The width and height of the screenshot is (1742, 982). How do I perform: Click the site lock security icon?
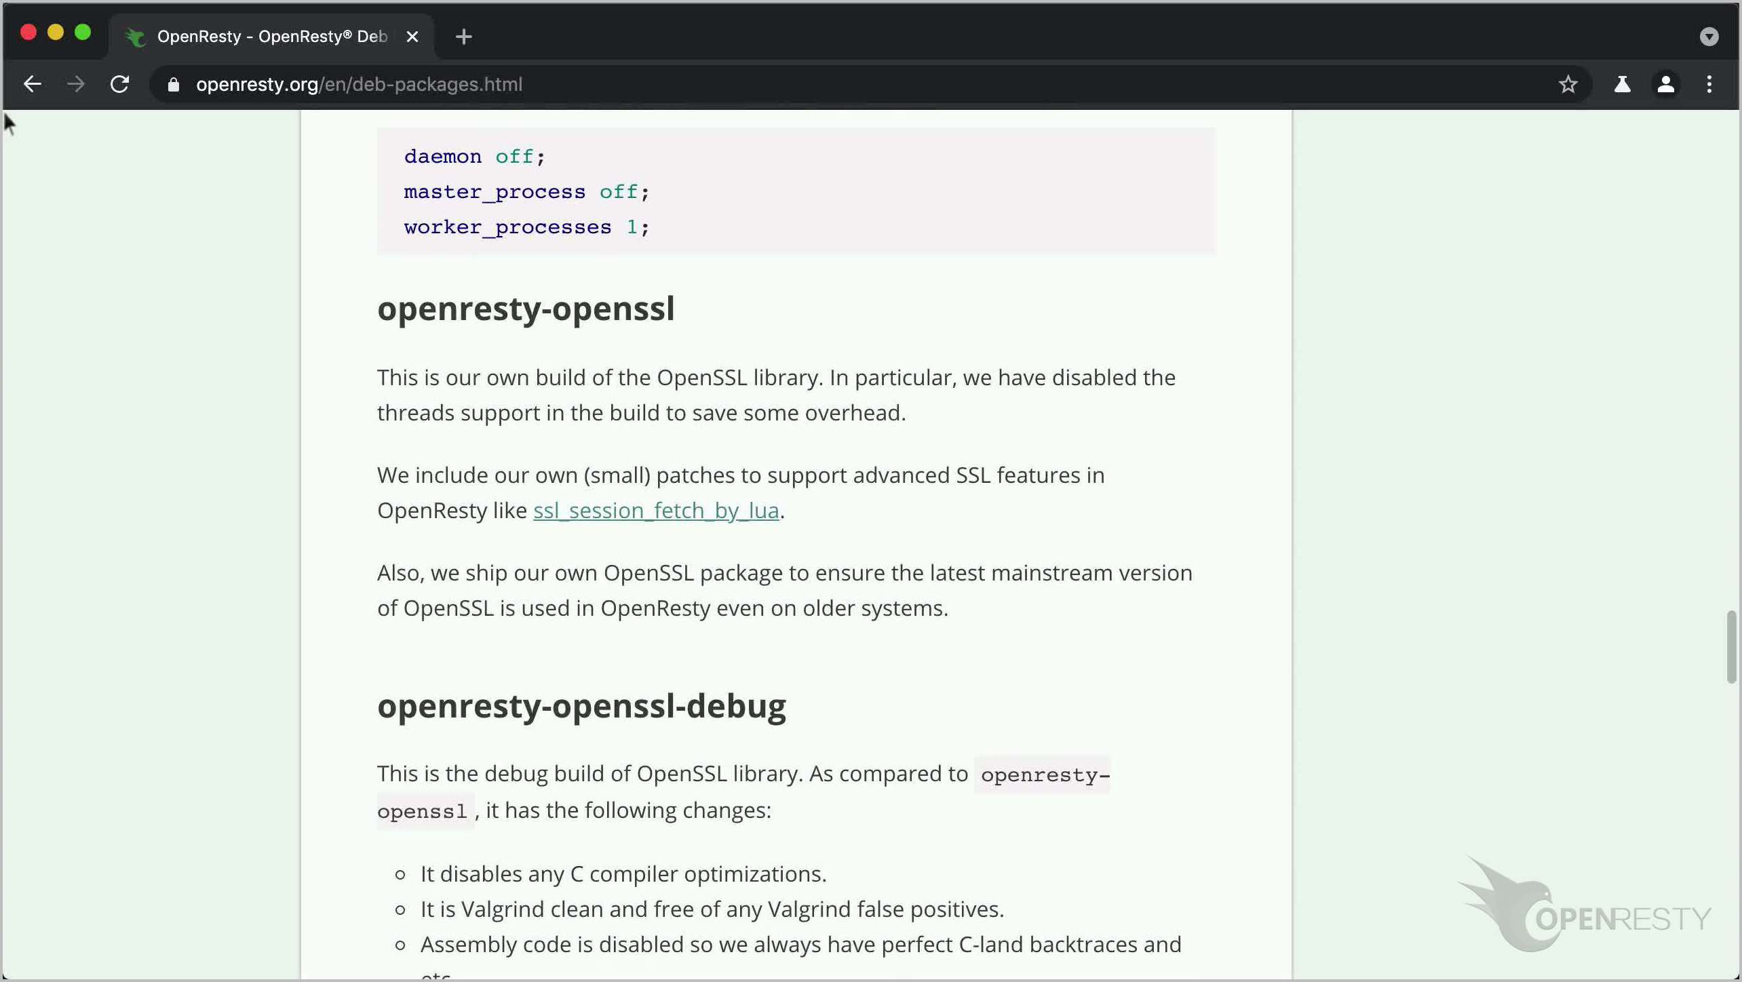(x=174, y=84)
